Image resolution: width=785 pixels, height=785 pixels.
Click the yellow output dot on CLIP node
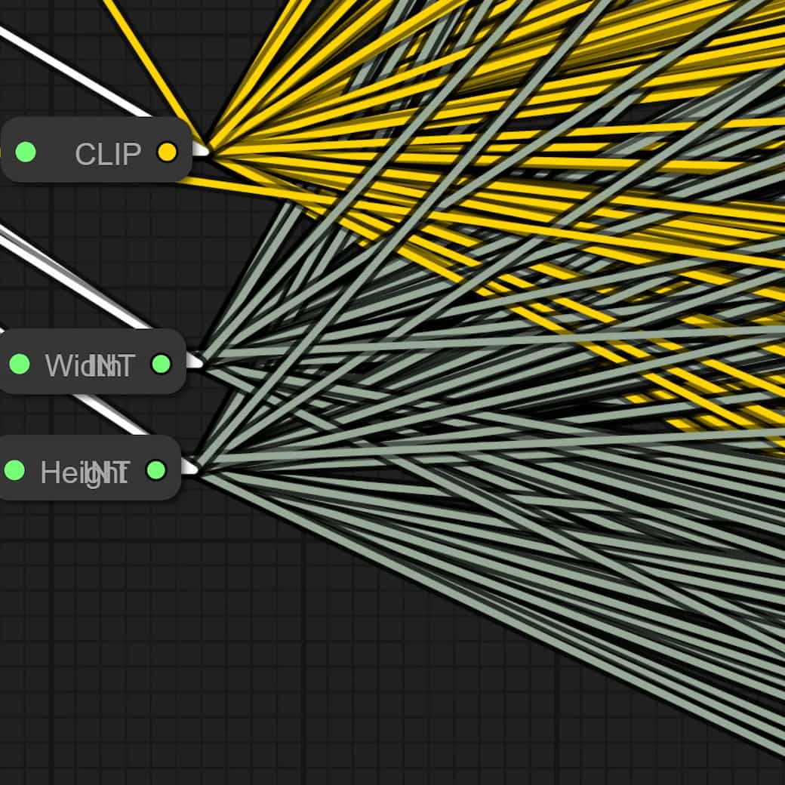pos(167,152)
